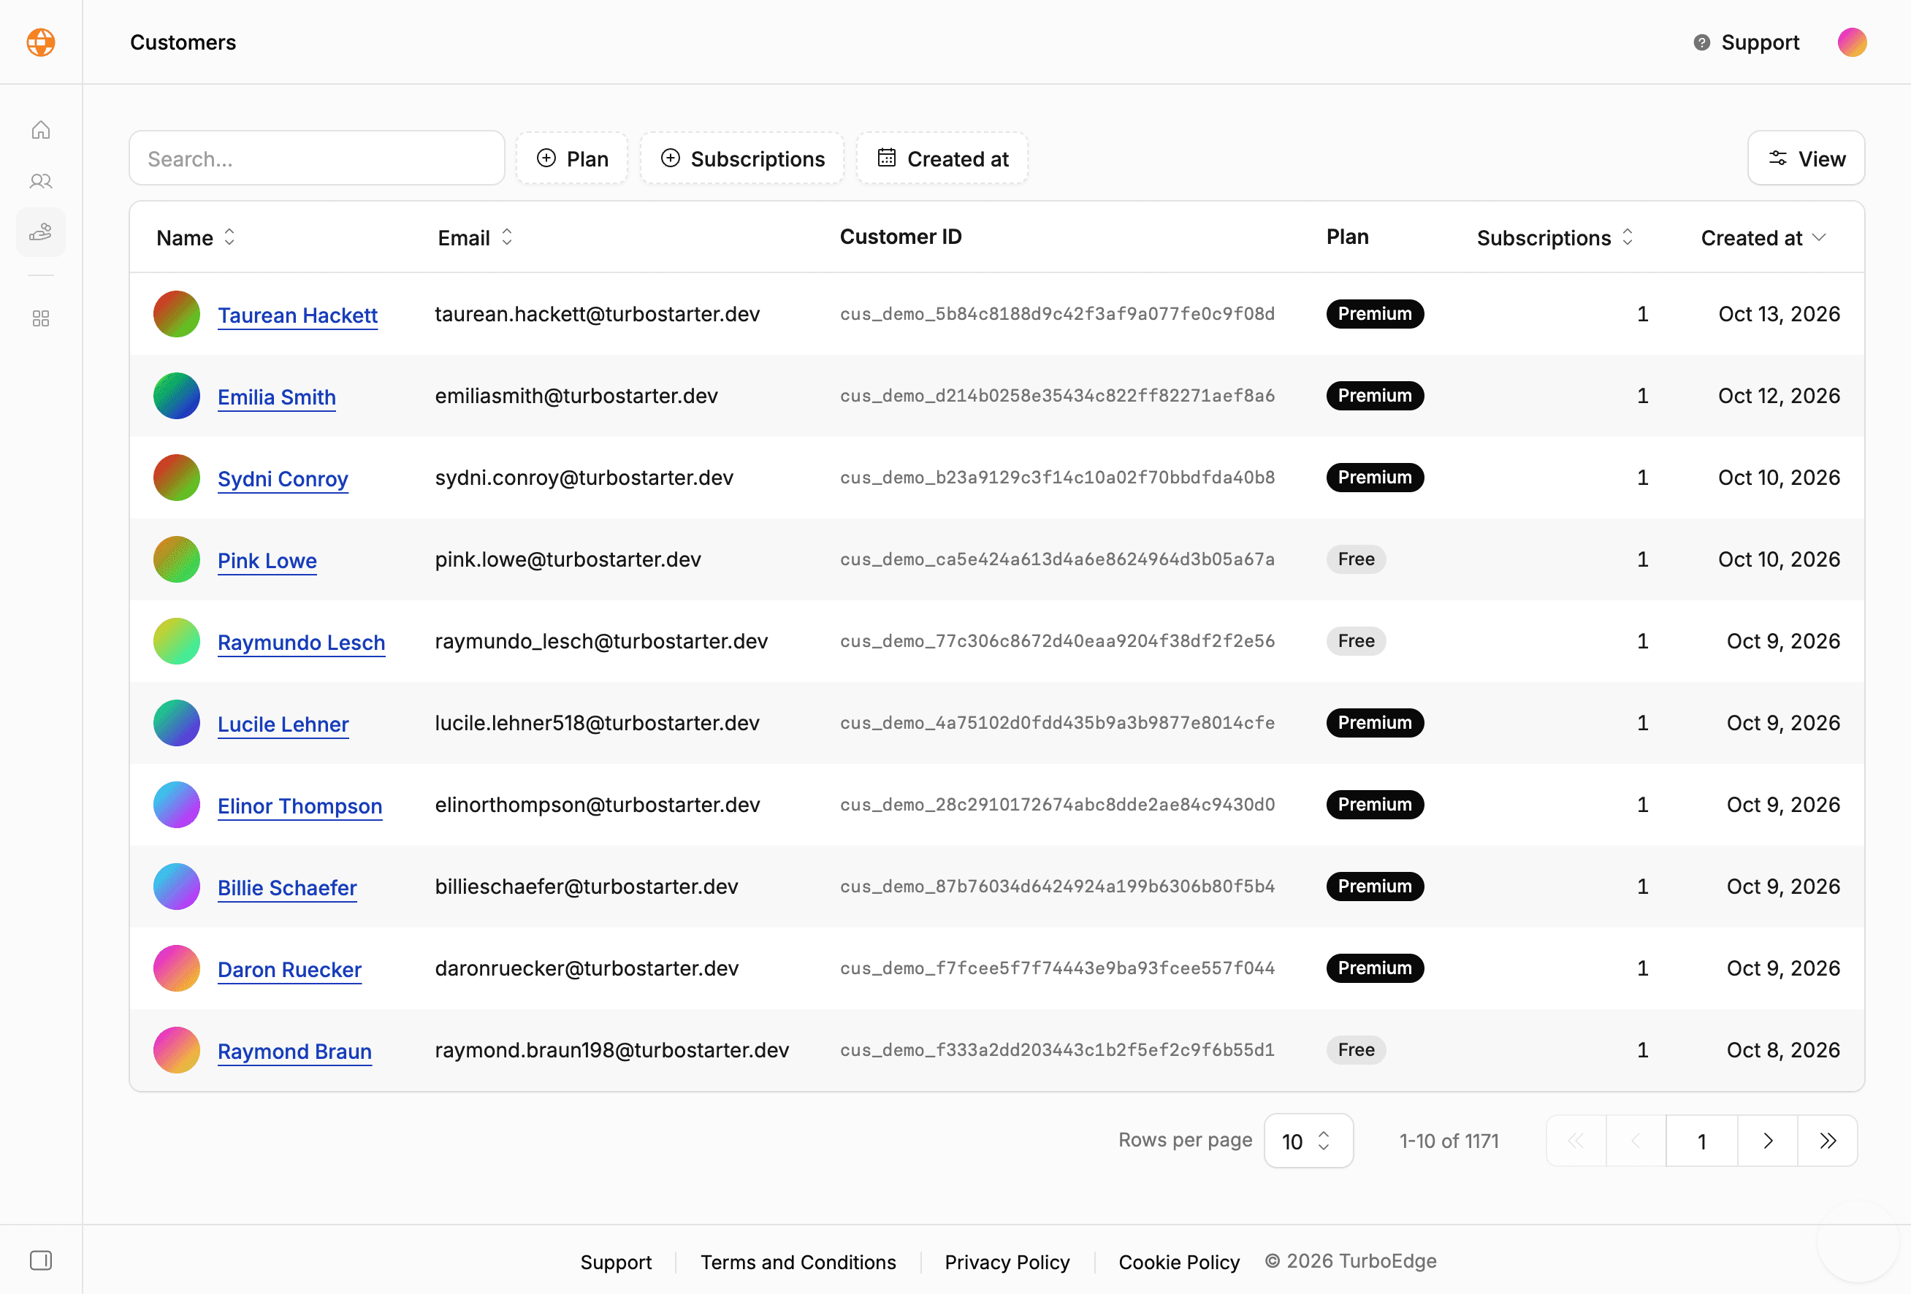Viewport: 1911px width, 1294px height.
Task: Click the Support question mark icon
Action: [1701, 43]
